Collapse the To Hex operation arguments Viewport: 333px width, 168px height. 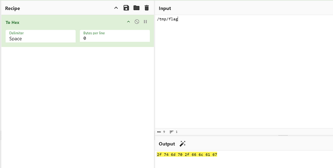pyautogui.click(x=128, y=22)
